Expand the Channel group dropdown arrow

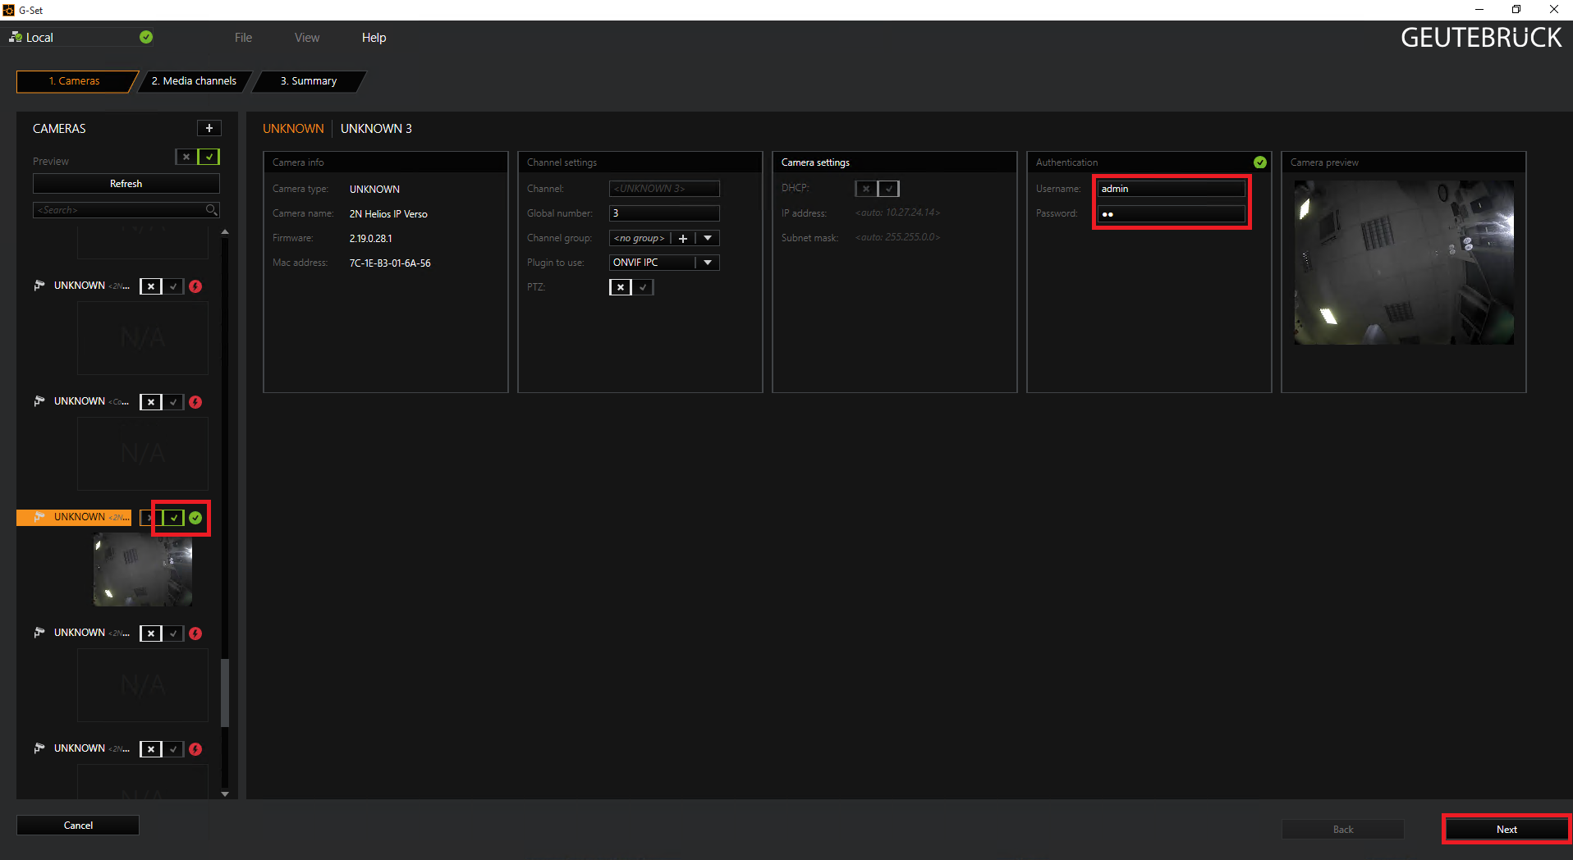click(x=707, y=238)
